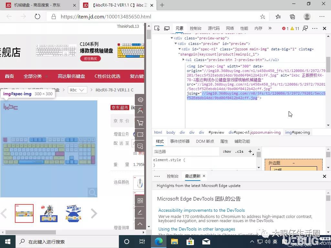Screen dimensions: 331x248
Task: Click the Windows Start button
Action: click(x=8, y=242)
